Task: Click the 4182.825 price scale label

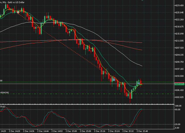Action: tap(179, 97)
